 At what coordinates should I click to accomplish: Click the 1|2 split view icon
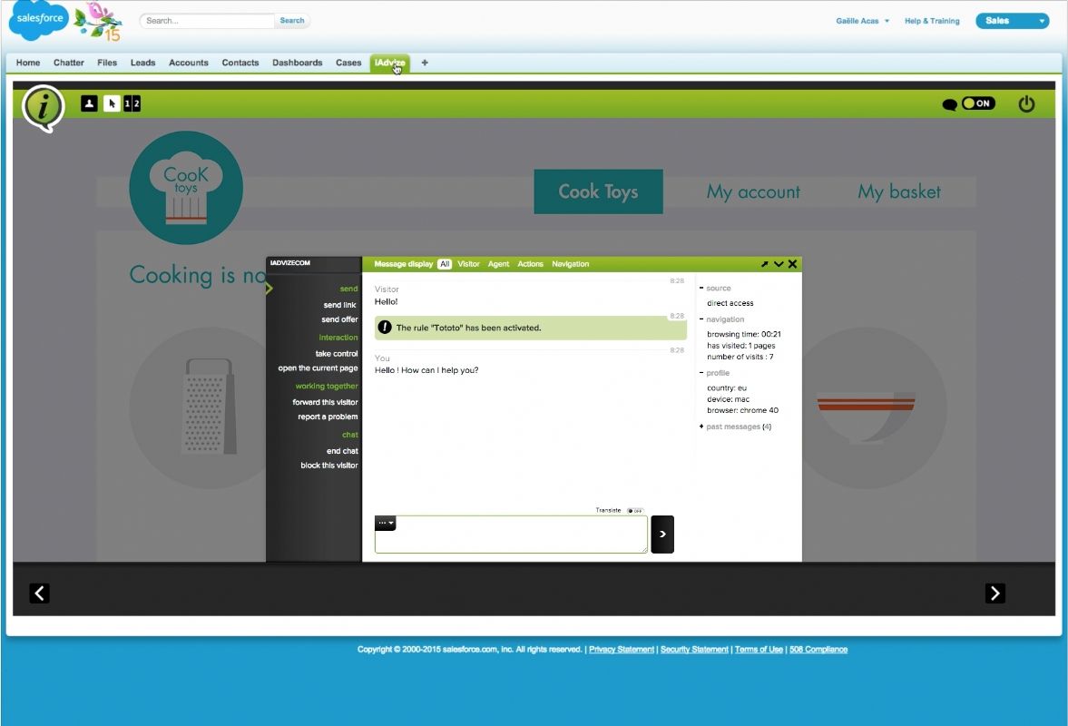[132, 103]
